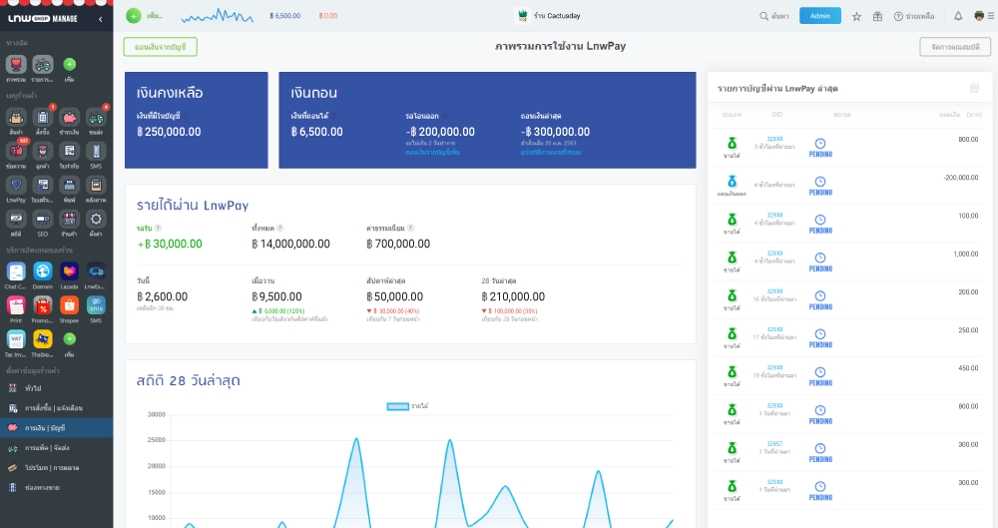The width and height of the screenshot is (998, 528).
Task: Click the ค้นหา search field
Action: [x=773, y=16]
